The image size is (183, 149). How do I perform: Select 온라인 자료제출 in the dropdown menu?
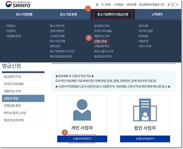pyautogui.click(x=103, y=31)
